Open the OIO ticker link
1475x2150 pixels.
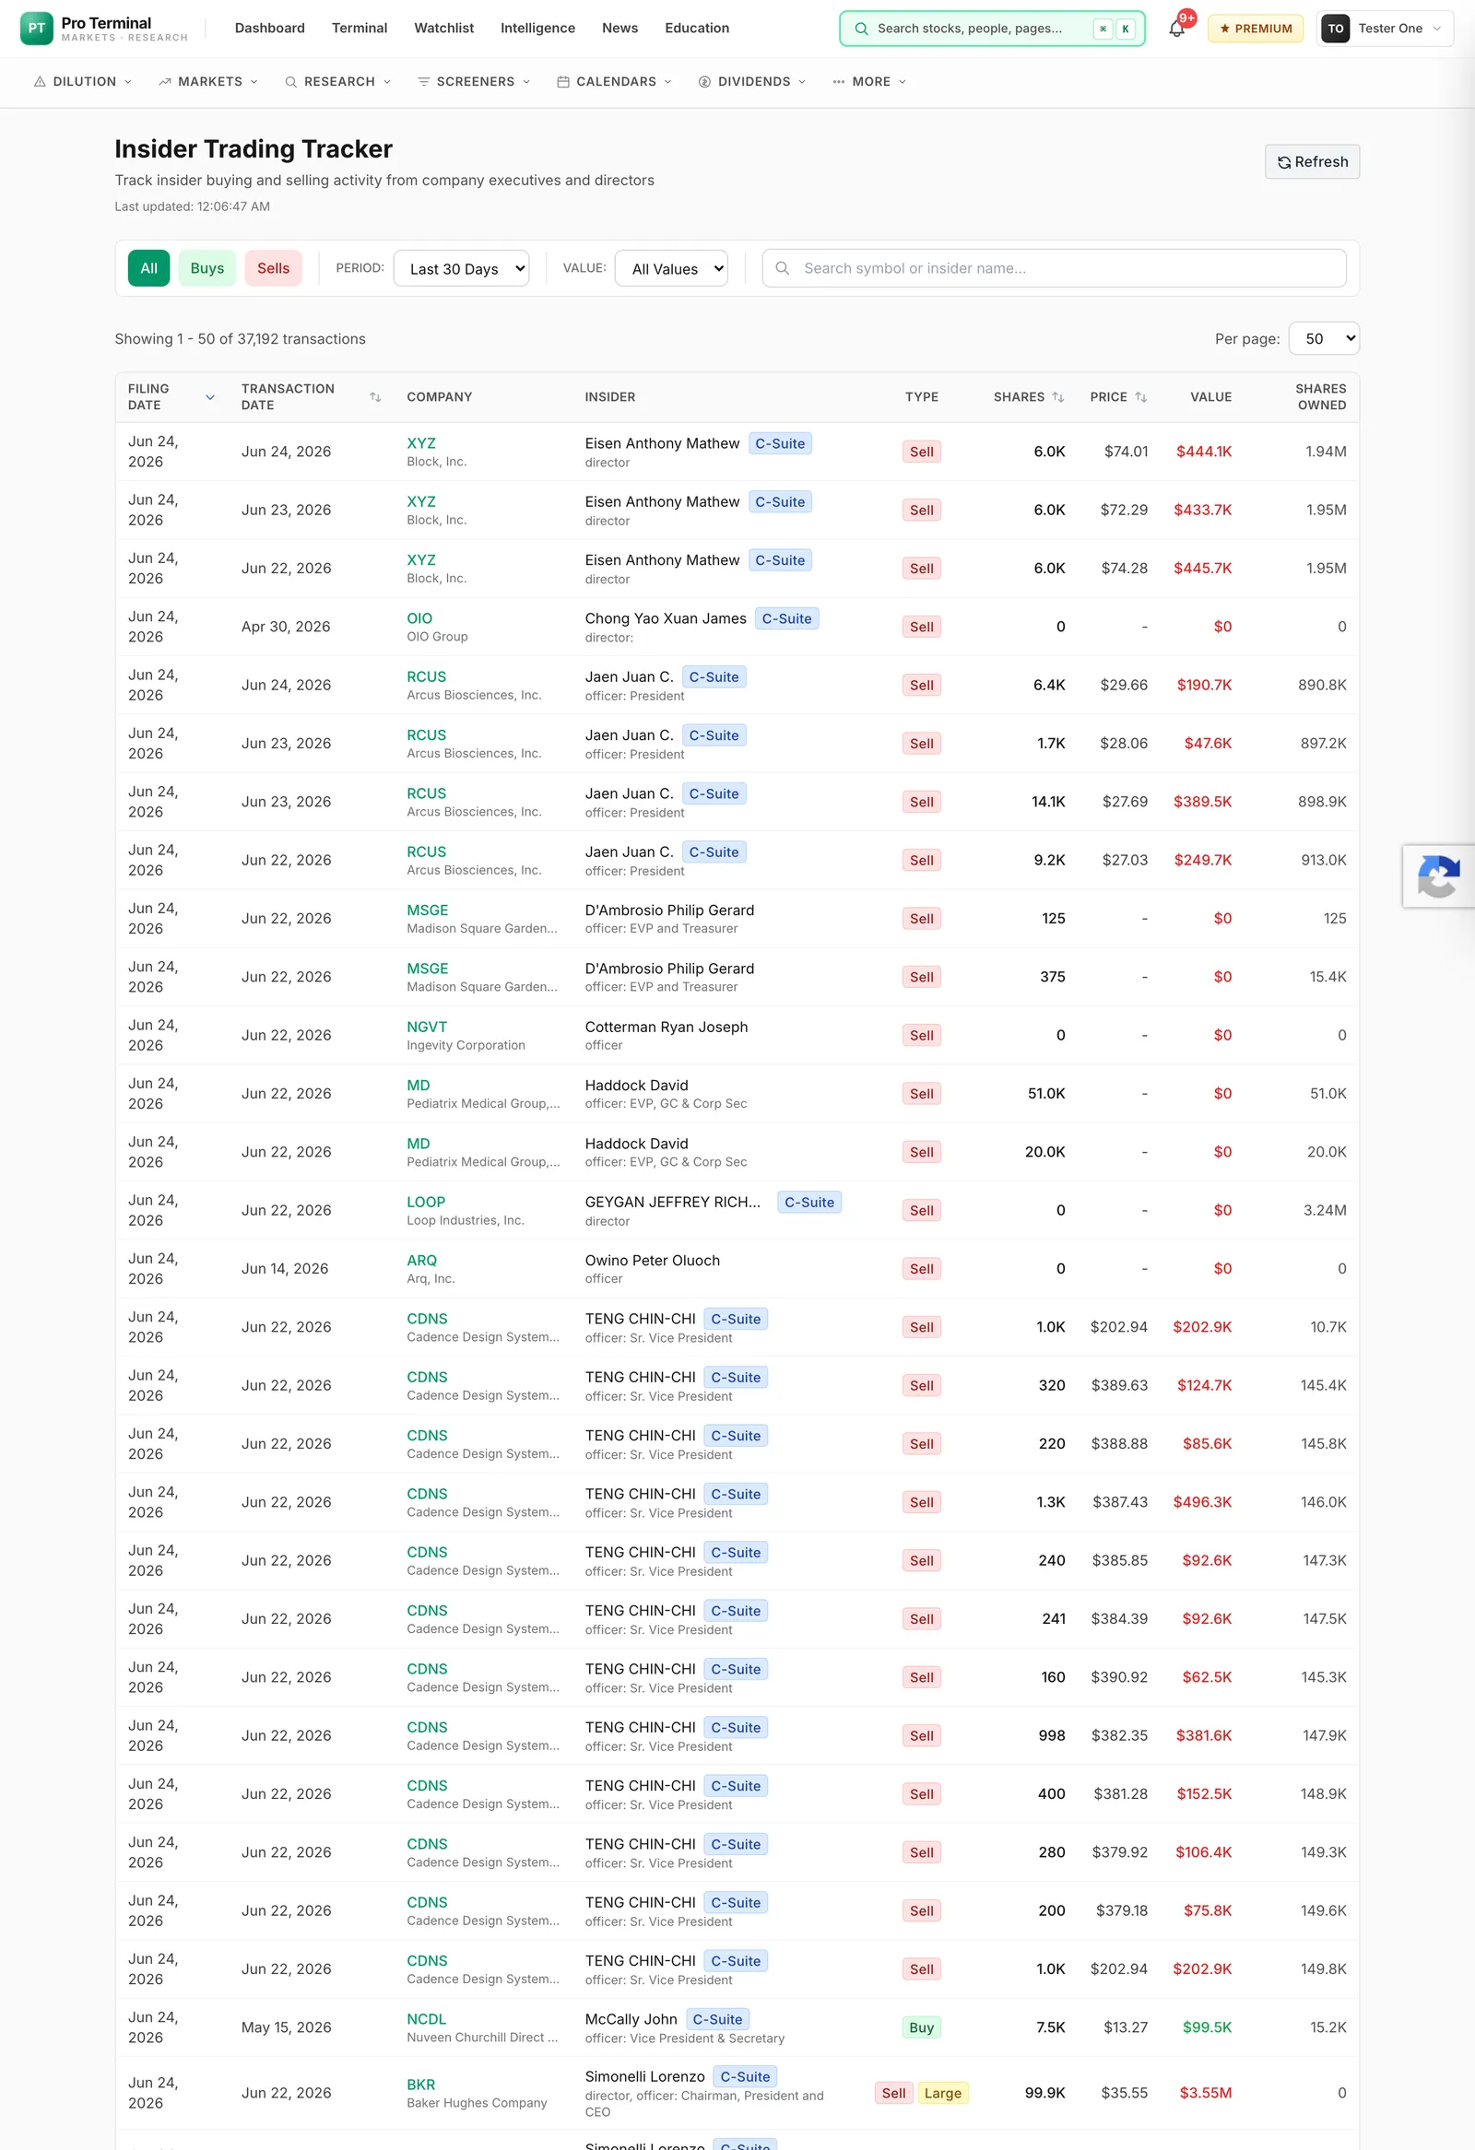click(419, 618)
